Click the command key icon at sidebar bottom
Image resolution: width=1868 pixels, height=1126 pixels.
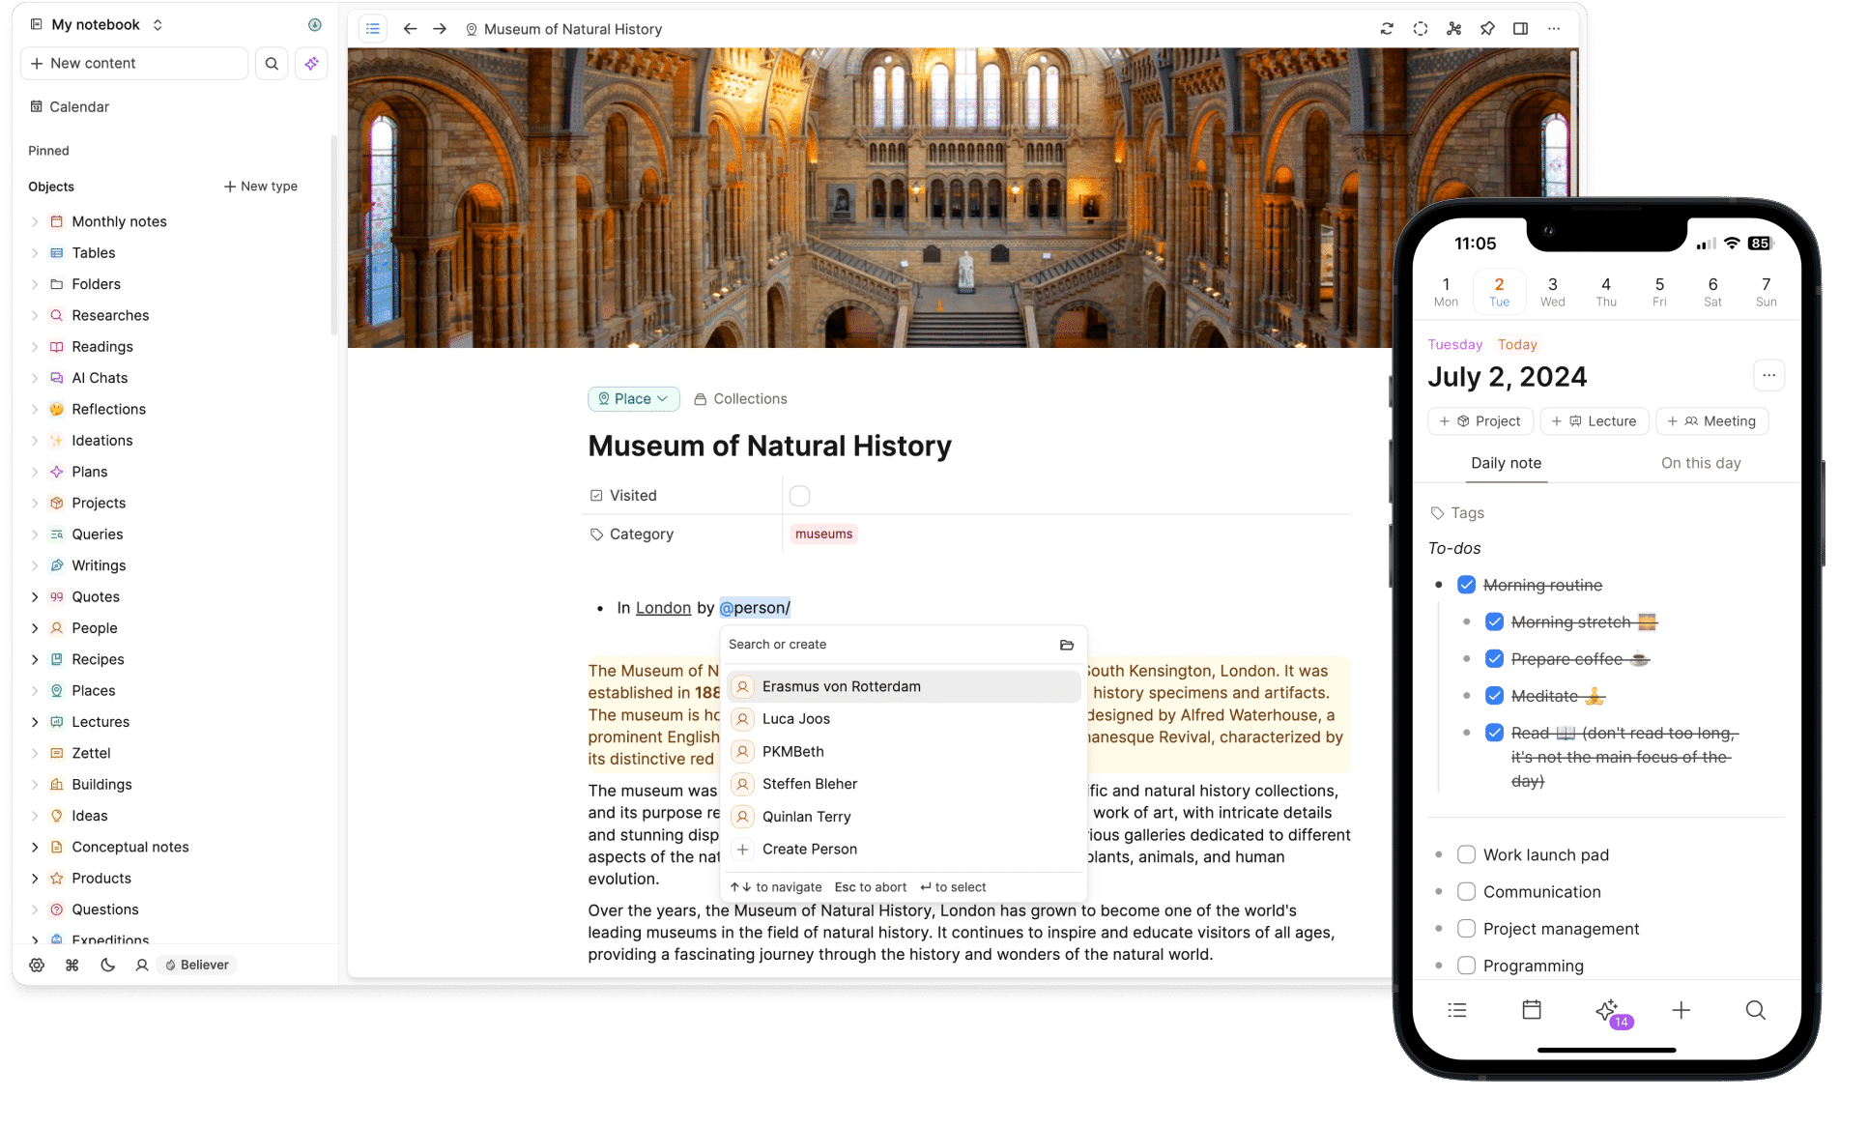click(x=72, y=965)
